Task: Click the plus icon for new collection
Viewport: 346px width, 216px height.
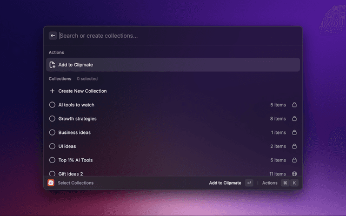Action: [x=52, y=91]
